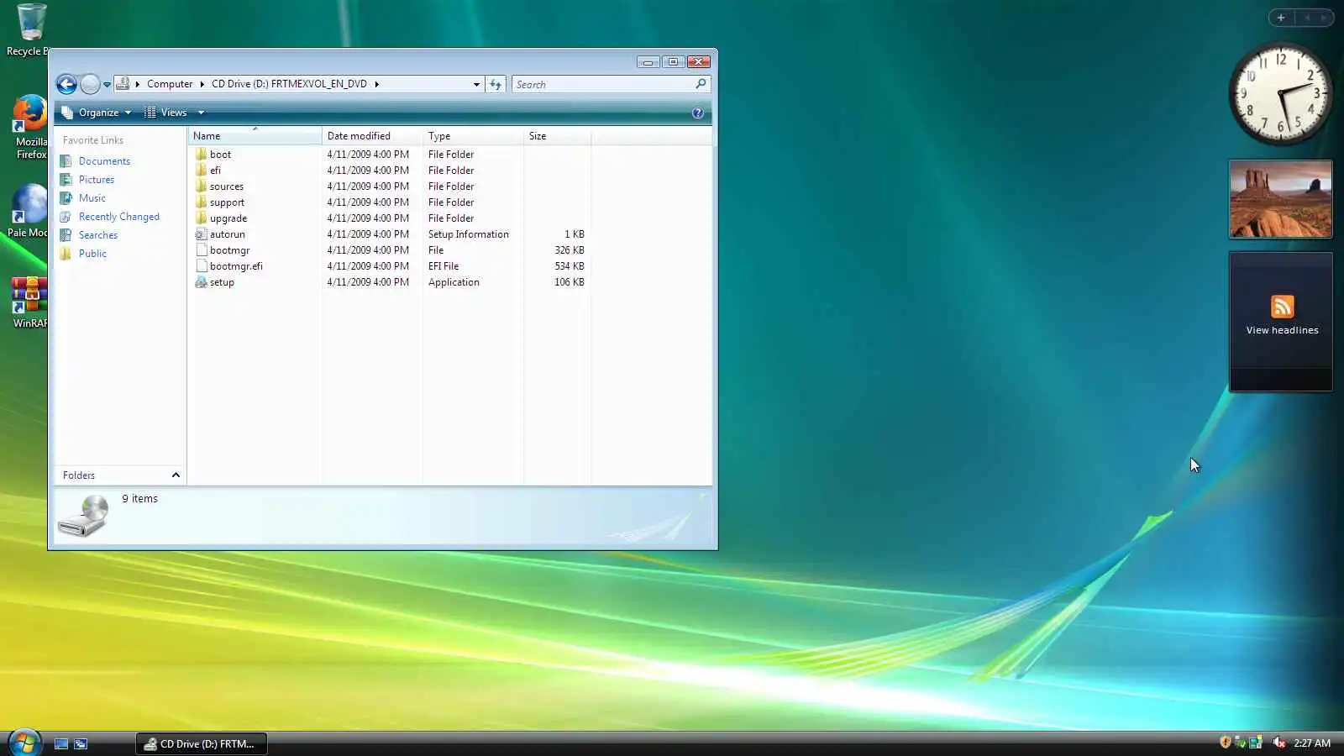Click the "534 KB" size cell
The image size is (1344, 756).
(569, 266)
